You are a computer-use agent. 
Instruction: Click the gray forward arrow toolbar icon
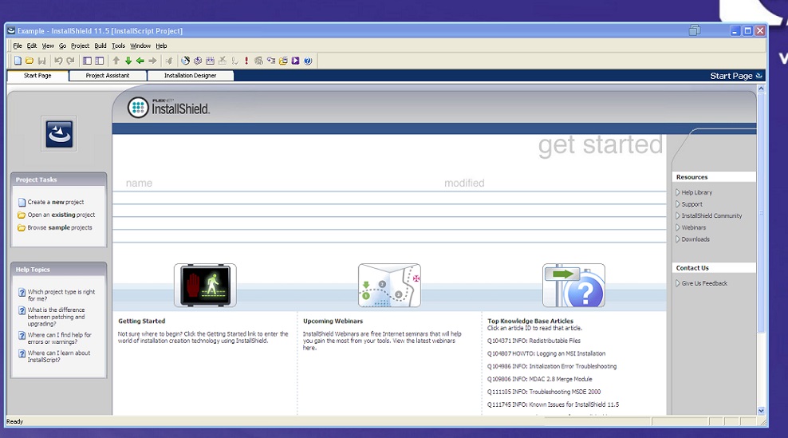[152, 61]
